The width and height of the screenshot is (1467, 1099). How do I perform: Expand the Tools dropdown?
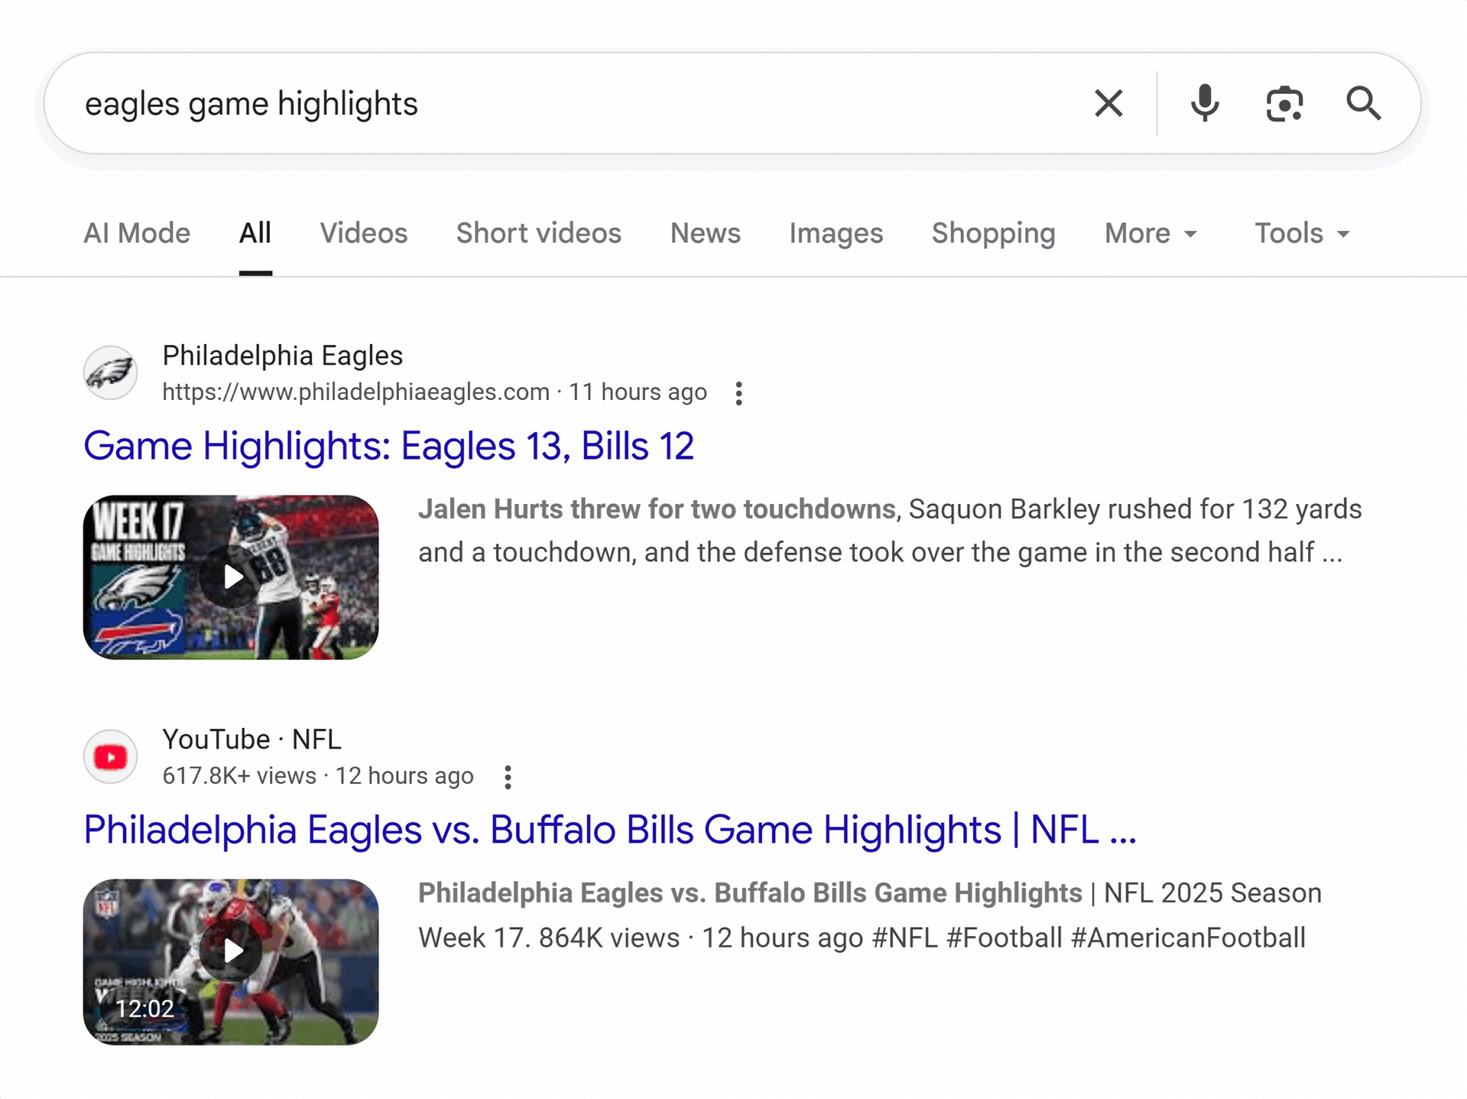(1302, 233)
